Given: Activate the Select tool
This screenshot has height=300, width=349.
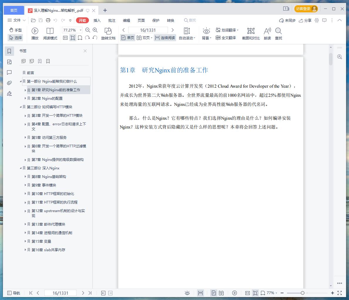Looking at the screenshot, I should click(15, 38).
